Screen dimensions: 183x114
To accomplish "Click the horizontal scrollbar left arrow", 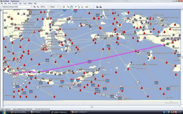I will pyautogui.click(x=4, y=106).
